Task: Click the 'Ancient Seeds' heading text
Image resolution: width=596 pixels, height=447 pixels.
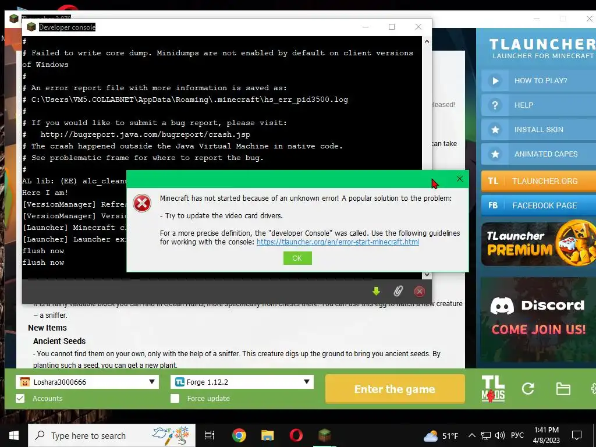Action: coord(59,341)
